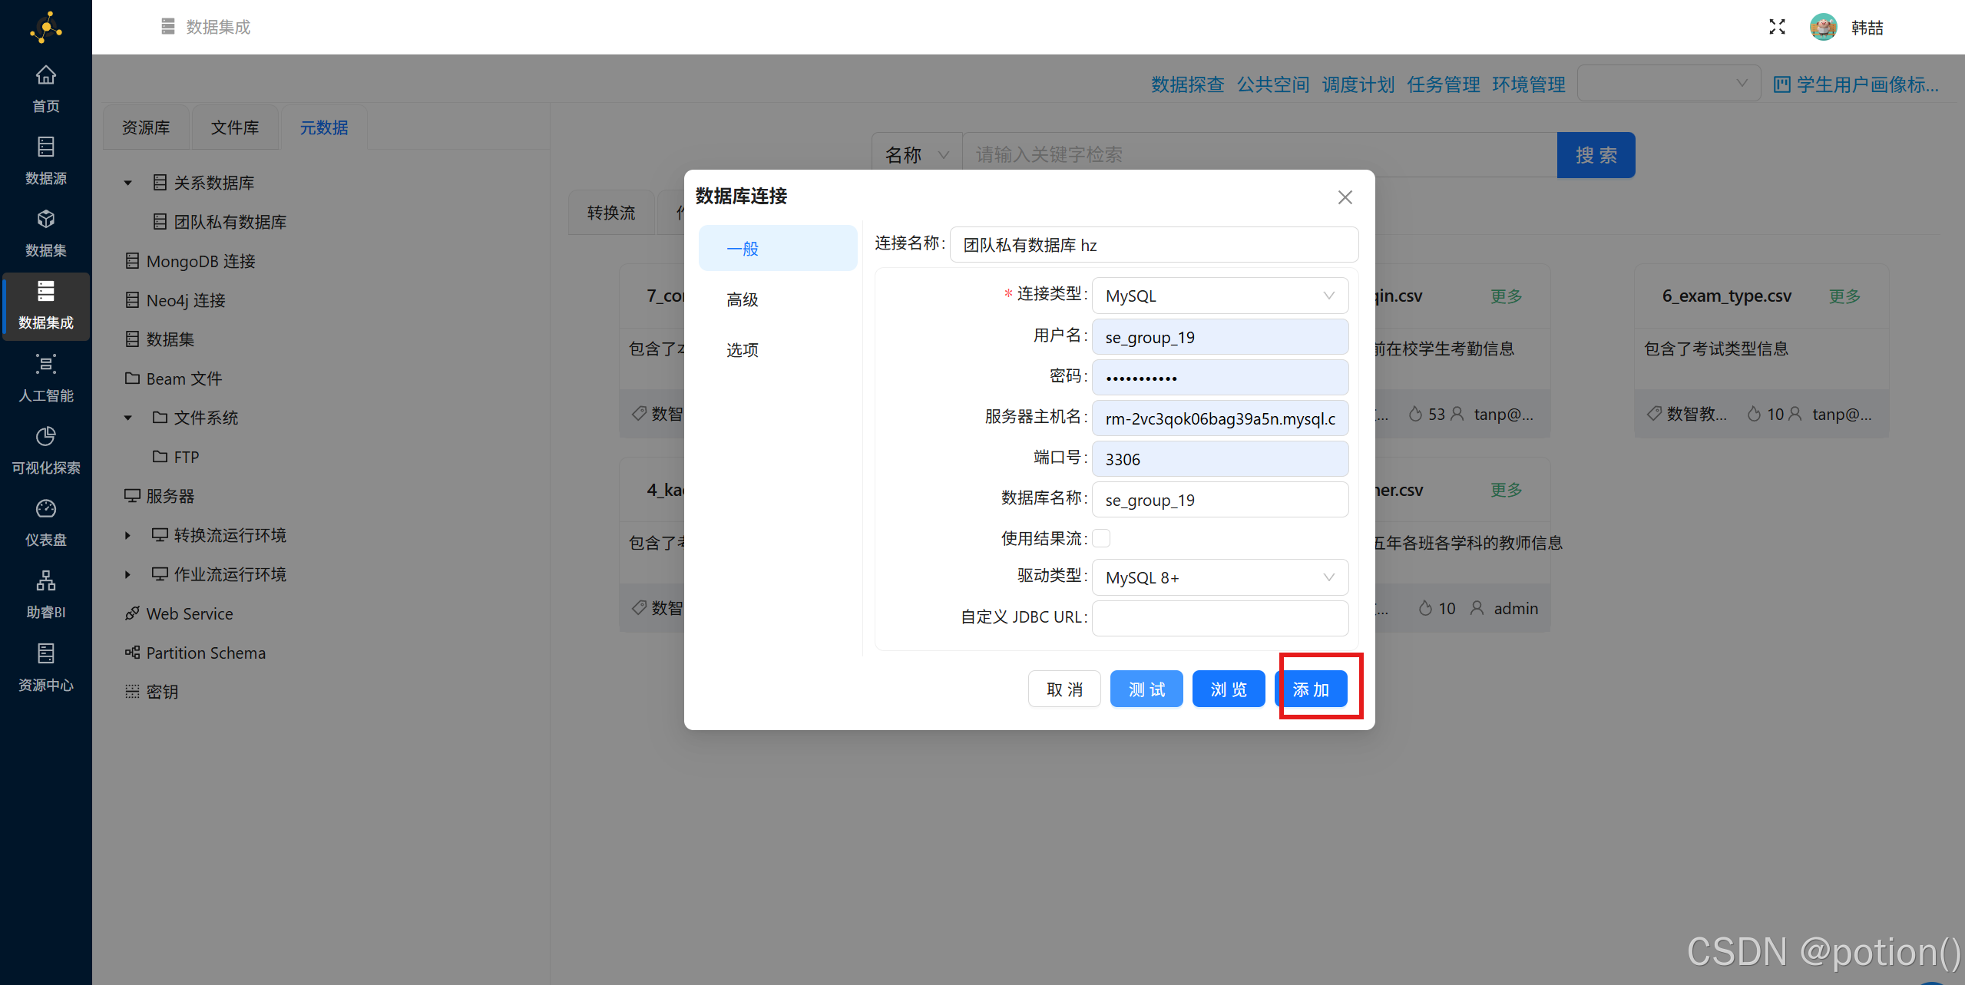Open the 数据集 cube icon in sidebar
1965x985 pixels.
pos(46,219)
